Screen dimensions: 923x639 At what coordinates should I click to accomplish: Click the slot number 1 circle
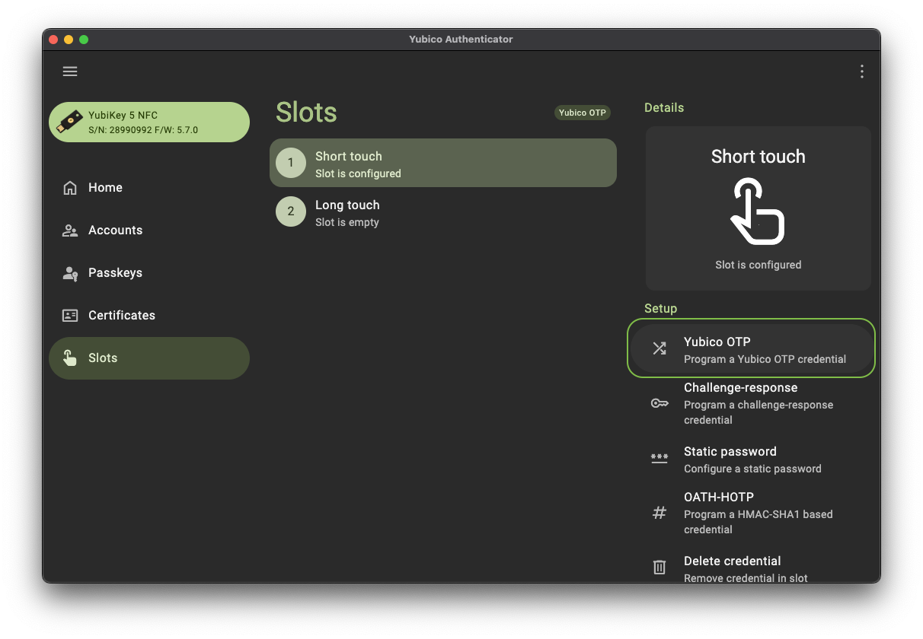pyautogui.click(x=291, y=163)
